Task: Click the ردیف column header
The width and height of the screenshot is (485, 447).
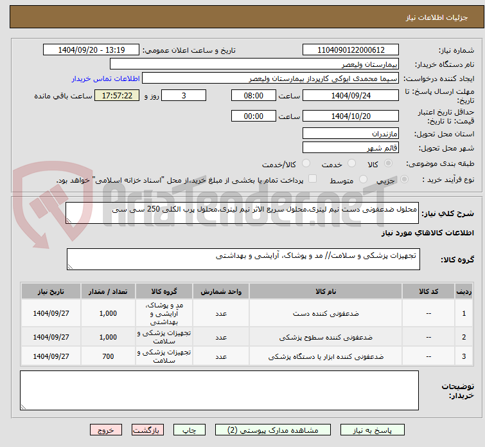Action: point(464,291)
